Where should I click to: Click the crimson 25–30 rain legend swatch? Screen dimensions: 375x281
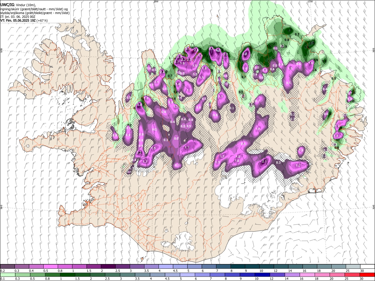click(x=352, y=275)
